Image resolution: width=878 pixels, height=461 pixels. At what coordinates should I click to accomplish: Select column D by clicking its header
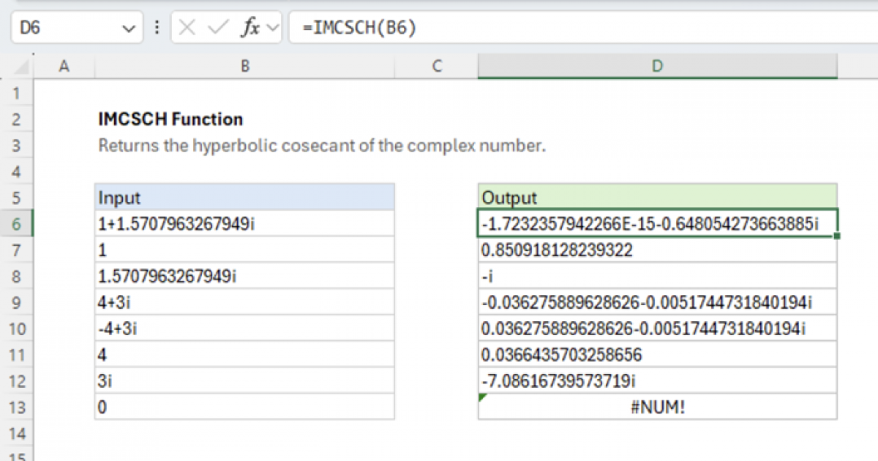[656, 66]
